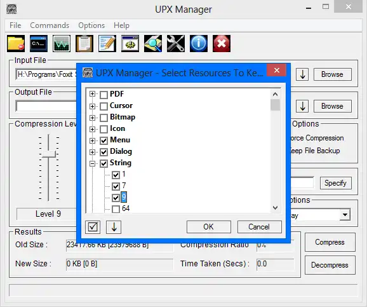367x307 pixels.
Task: Click the notepad with pencil icon
Action: point(107,44)
